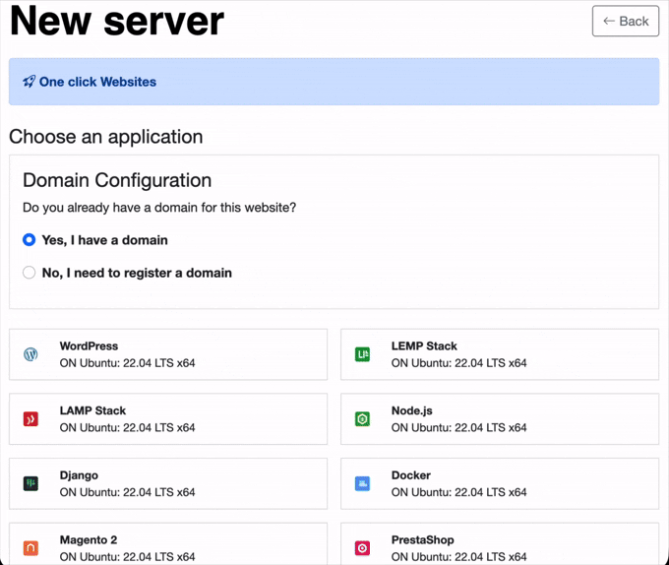Image resolution: width=669 pixels, height=565 pixels.
Task: Click the New server page title
Action: 116,20
